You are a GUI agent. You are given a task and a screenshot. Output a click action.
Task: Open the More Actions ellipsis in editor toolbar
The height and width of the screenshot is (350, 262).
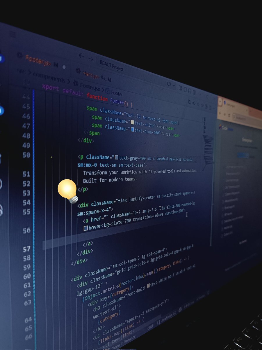coord(214,109)
